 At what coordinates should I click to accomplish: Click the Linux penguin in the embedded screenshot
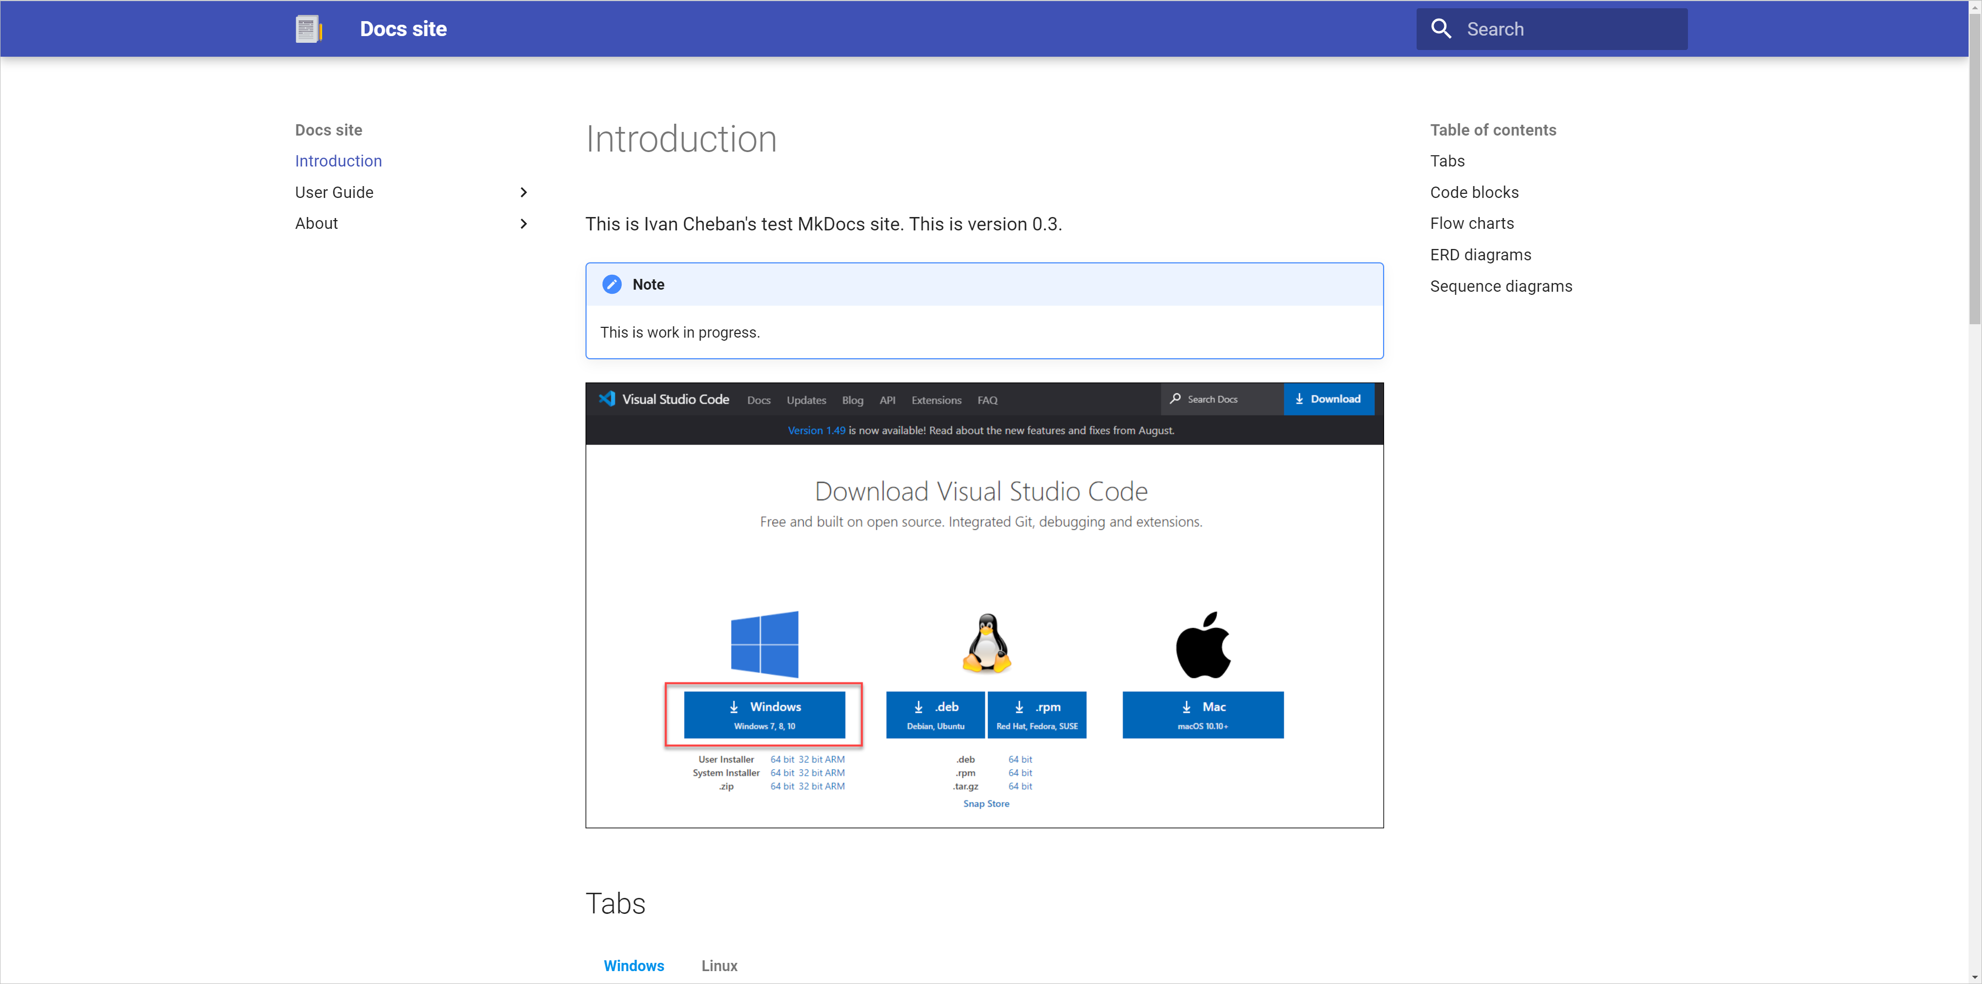click(x=986, y=643)
